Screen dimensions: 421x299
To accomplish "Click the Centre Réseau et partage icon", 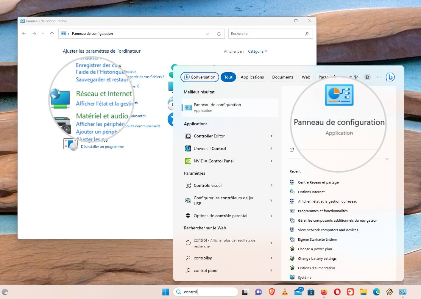I will tap(292, 182).
